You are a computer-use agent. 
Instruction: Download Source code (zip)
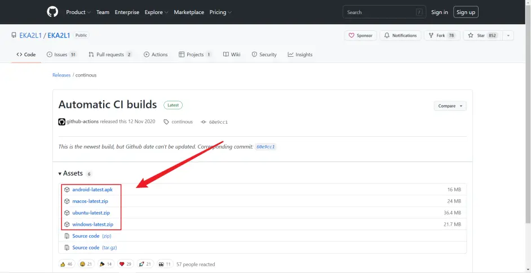92,236
